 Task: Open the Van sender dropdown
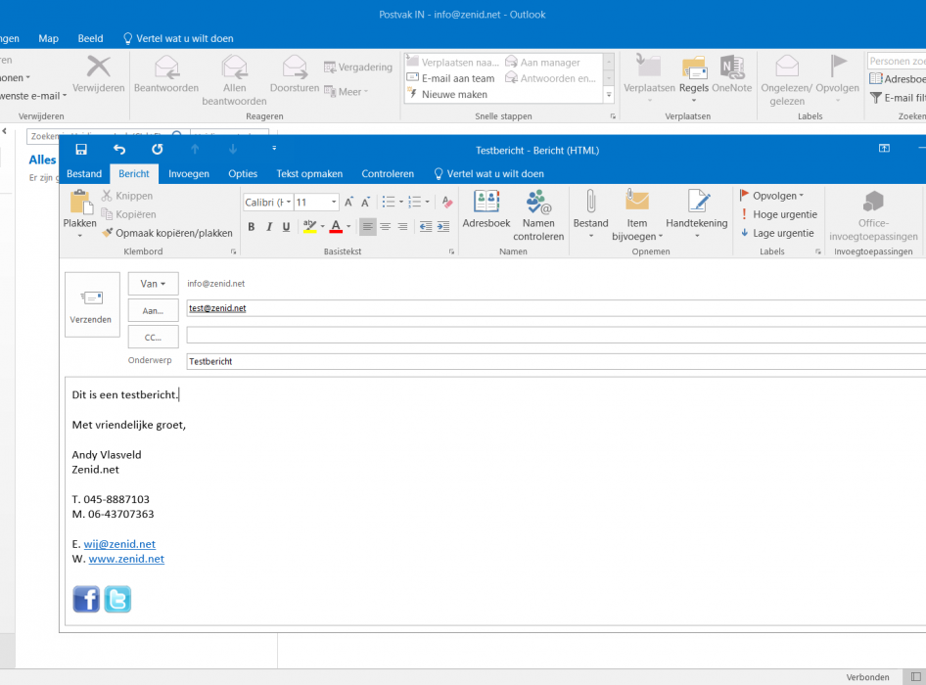(x=153, y=284)
